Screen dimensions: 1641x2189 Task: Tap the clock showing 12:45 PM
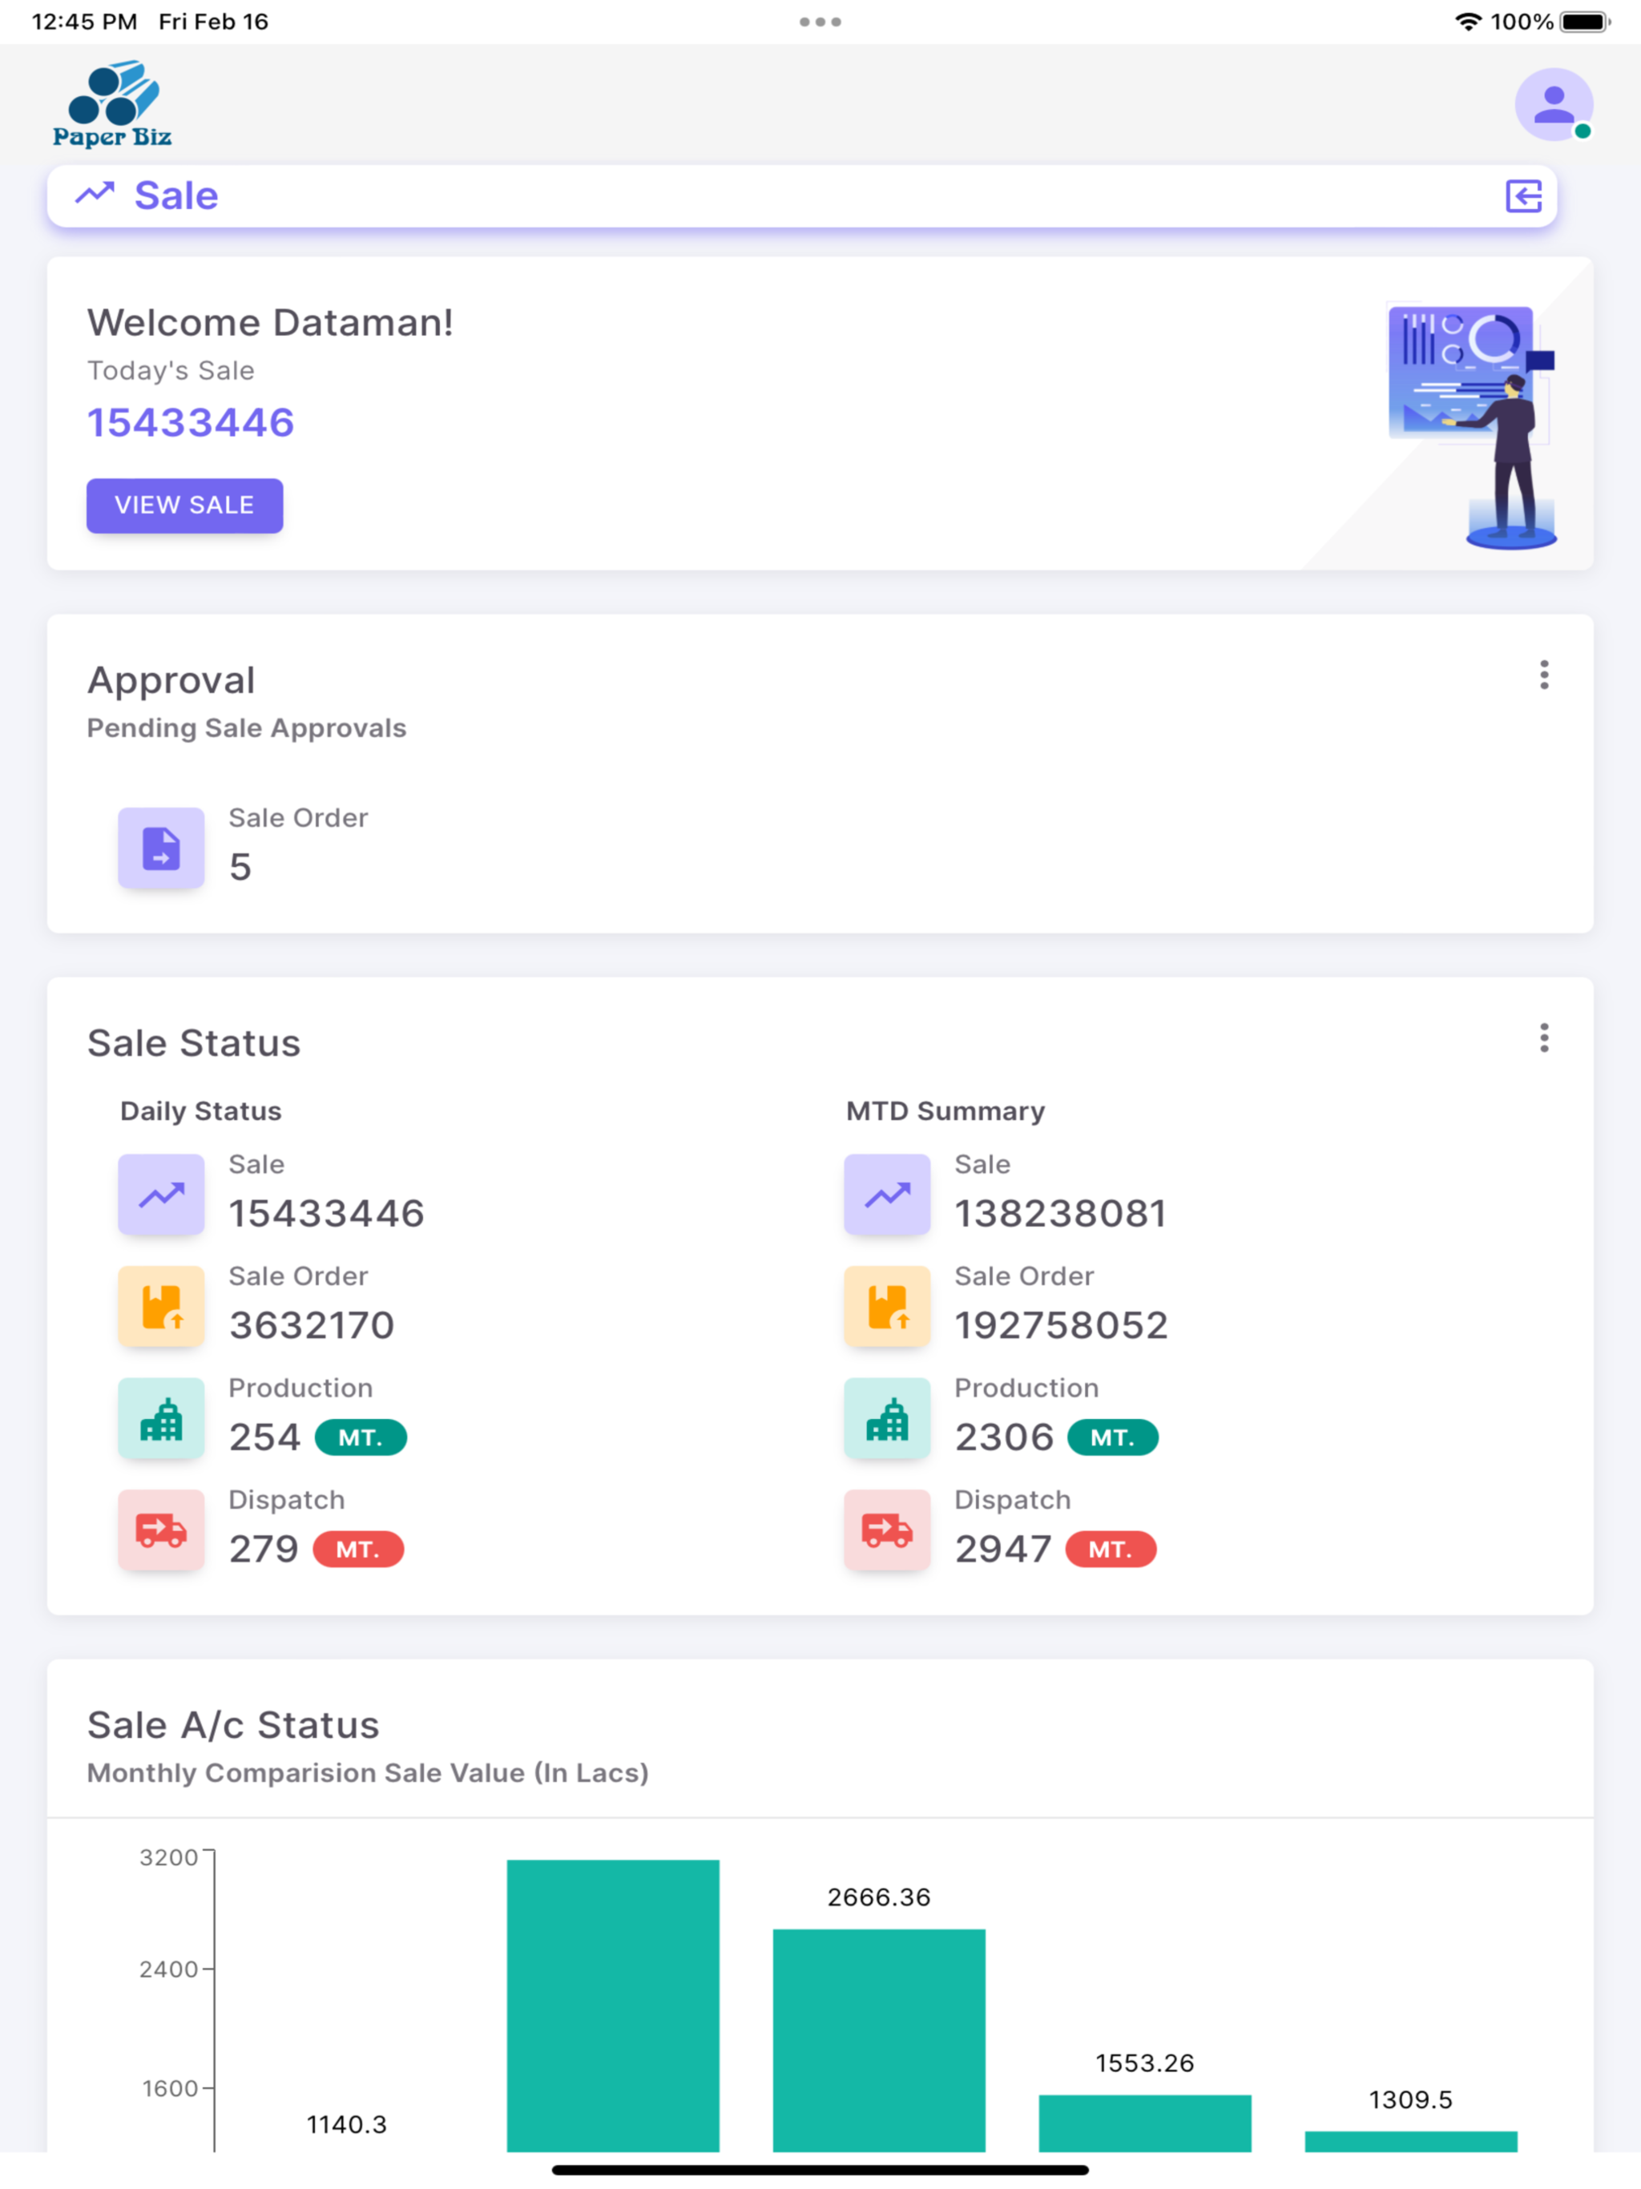(x=84, y=22)
